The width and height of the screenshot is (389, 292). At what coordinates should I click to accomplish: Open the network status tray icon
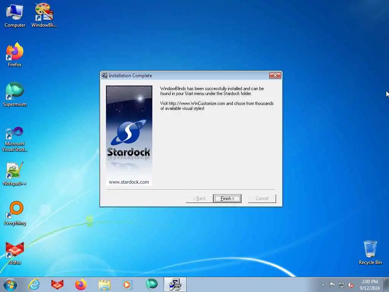[342, 285]
